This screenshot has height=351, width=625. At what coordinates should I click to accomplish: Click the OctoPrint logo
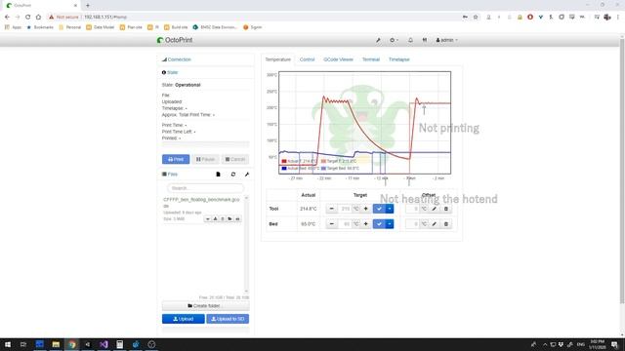point(175,40)
